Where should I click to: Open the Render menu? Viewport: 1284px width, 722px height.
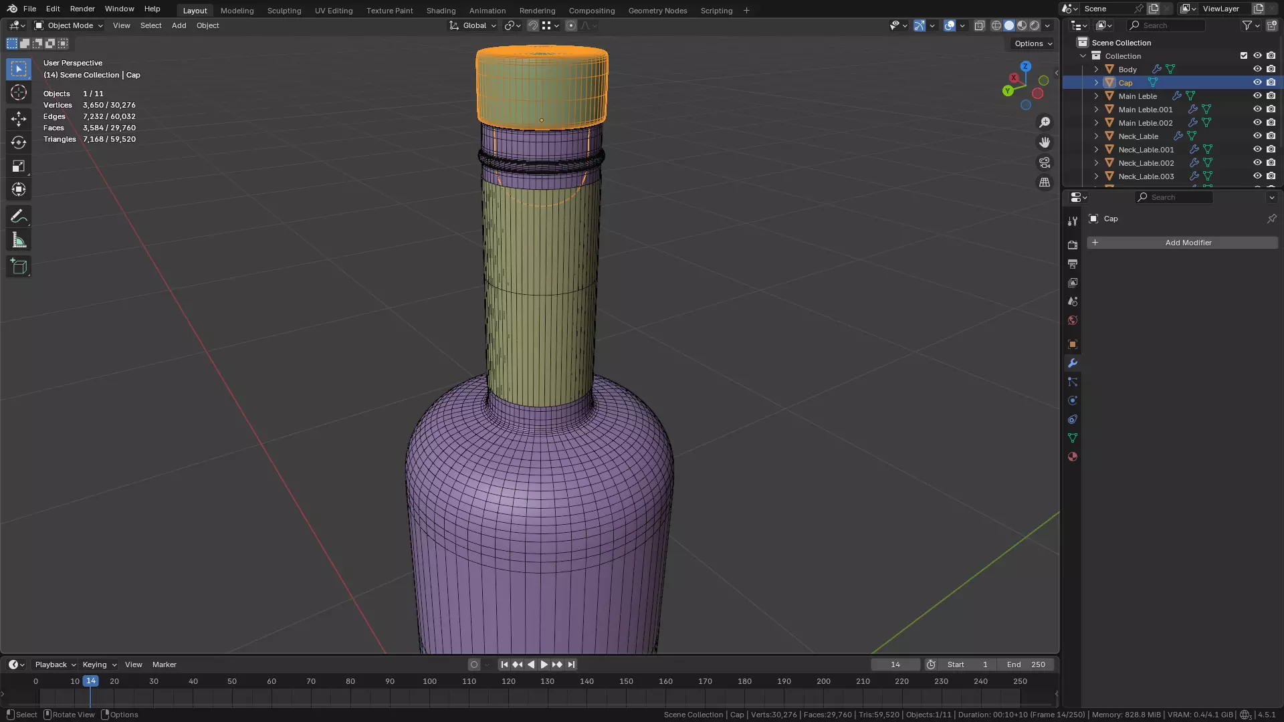coord(82,9)
